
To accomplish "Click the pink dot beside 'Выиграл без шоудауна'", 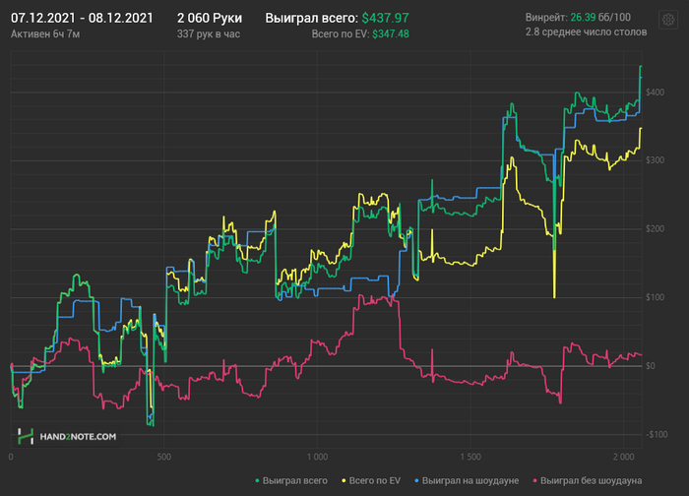I will pos(534,481).
